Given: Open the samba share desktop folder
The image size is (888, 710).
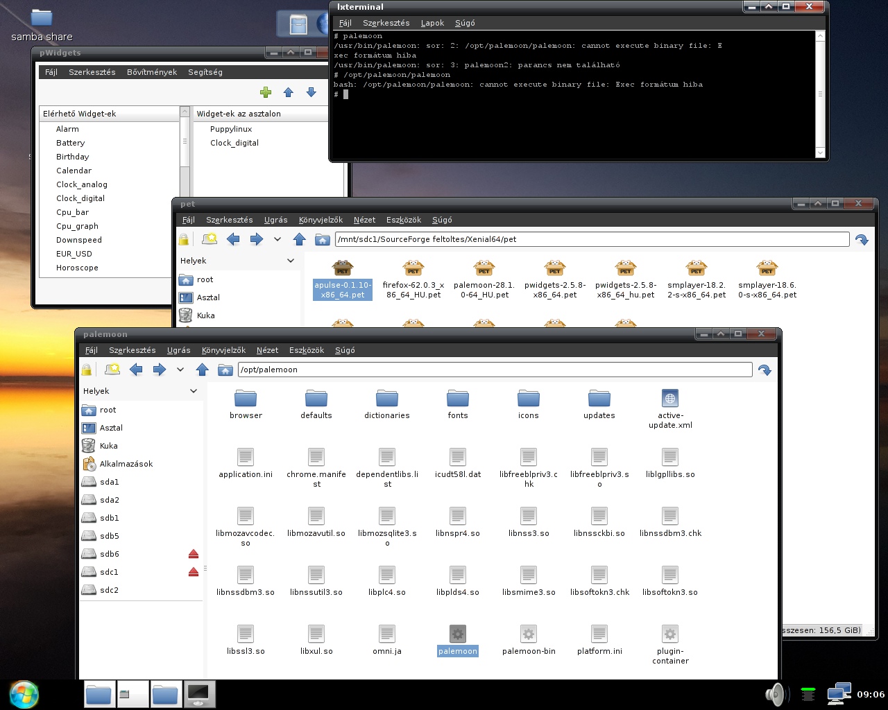Looking at the screenshot, I should coord(42,25).
